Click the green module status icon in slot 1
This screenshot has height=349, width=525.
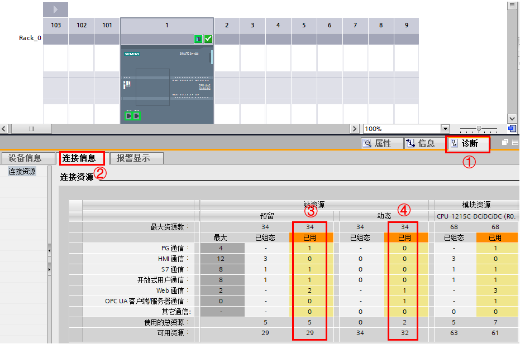tap(198, 39)
